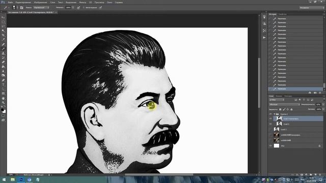Open the Actions panel play icon
Image resolution: width=326 pixels, height=183 pixels.
[264, 38]
